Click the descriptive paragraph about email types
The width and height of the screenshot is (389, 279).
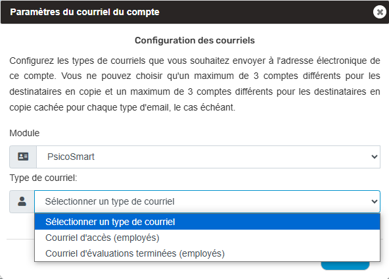pyautogui.click(x=194, y=84)
